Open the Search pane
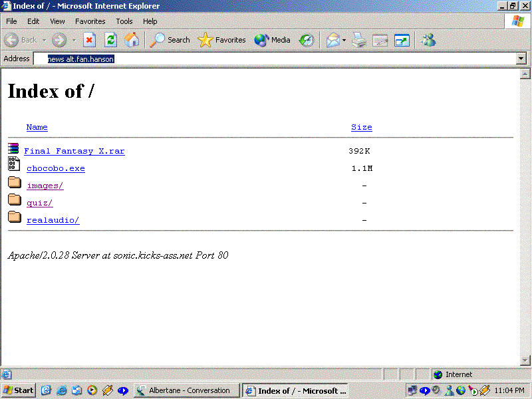This screenshot has height=399, width=532. [170, 40]
